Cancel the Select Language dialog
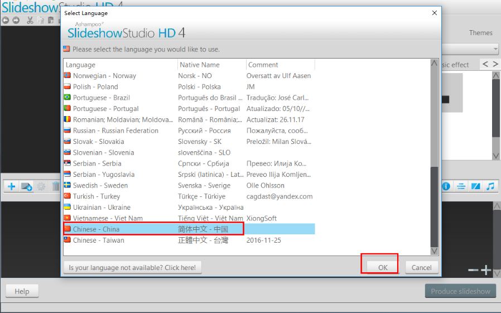The width and height of the screenshot is (501, 313). [x=421, y=267]
